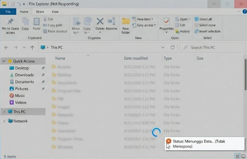This screenshot has height=159, width=247.
Task: Collapse the Quick Access tree node
Action: click(x=4, y=61)
